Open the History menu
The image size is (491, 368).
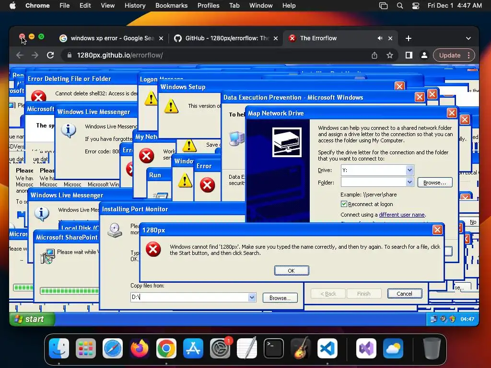(x=135, y=6)
